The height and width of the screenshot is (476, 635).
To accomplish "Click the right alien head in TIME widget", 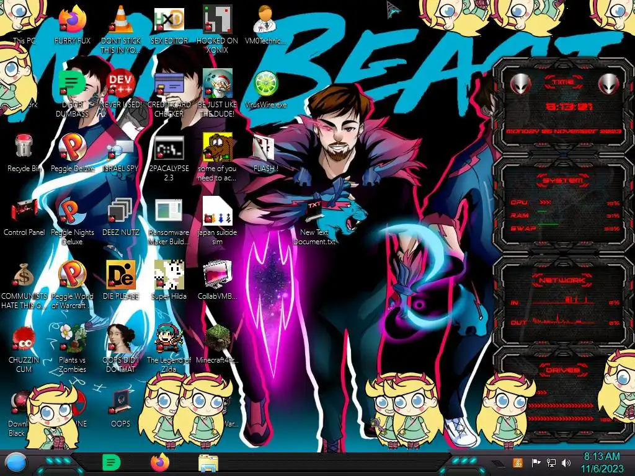I will (608, 84).
